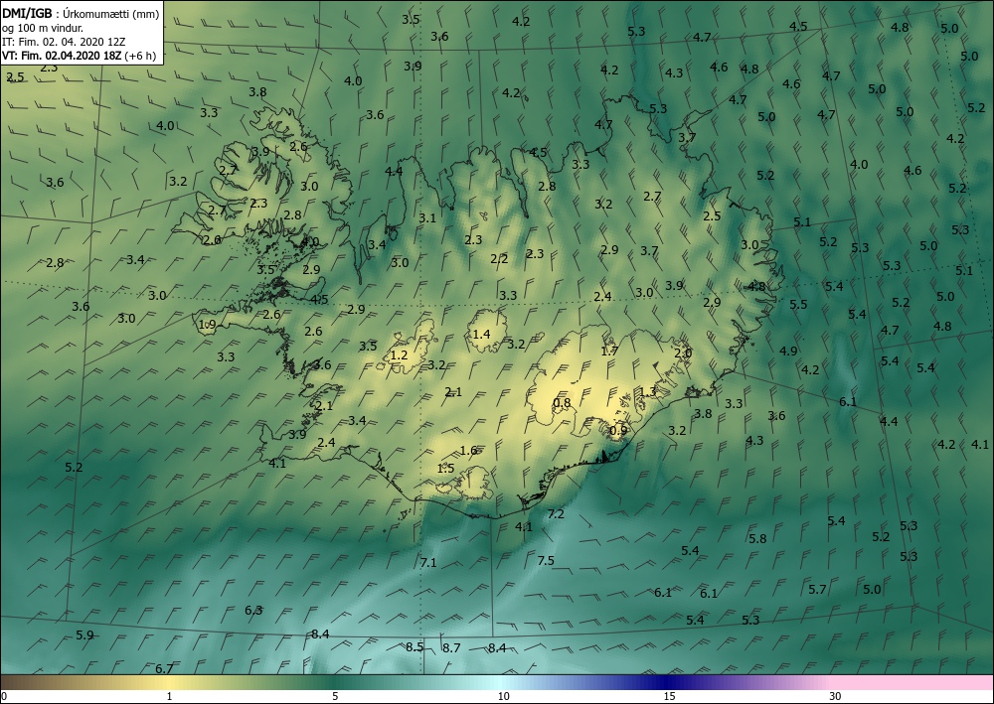Screen dimensions: 994x704
Task: Click the 1.3 value on the eastern glacier
Action: point(648,391)
